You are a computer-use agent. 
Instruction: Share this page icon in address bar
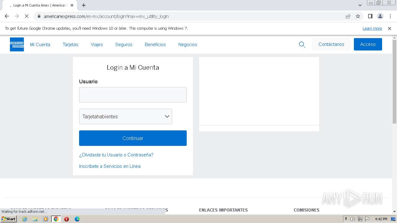(348, 16)
